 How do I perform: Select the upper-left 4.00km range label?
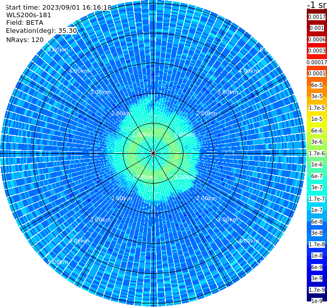79,71
